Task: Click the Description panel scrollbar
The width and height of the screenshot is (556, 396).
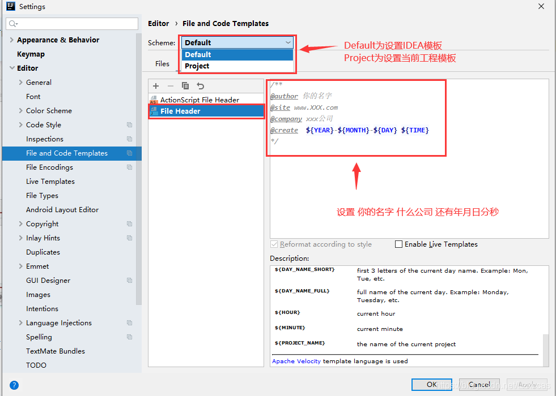Action: (546, 350)
